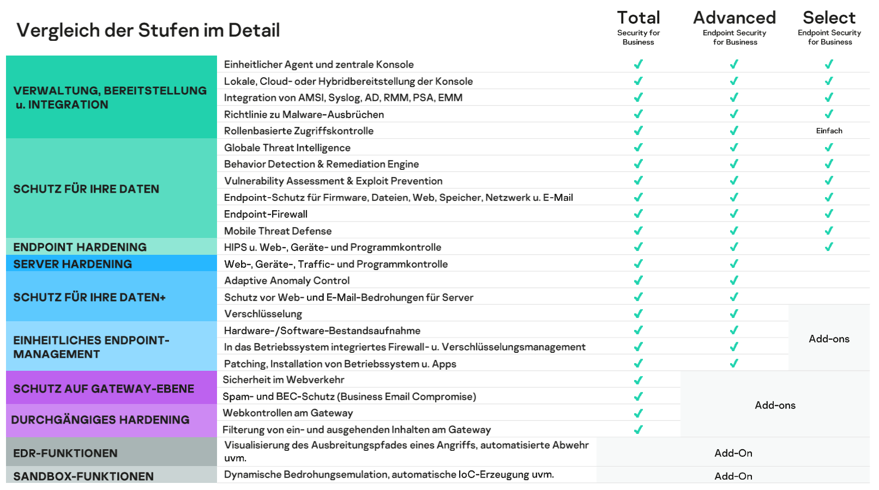Image resolution: width=879 pixels, height=490 pixels.
Task: Click the Select checkmark for Globale Threat Intelligence
Action: click(x=829, y=148)
